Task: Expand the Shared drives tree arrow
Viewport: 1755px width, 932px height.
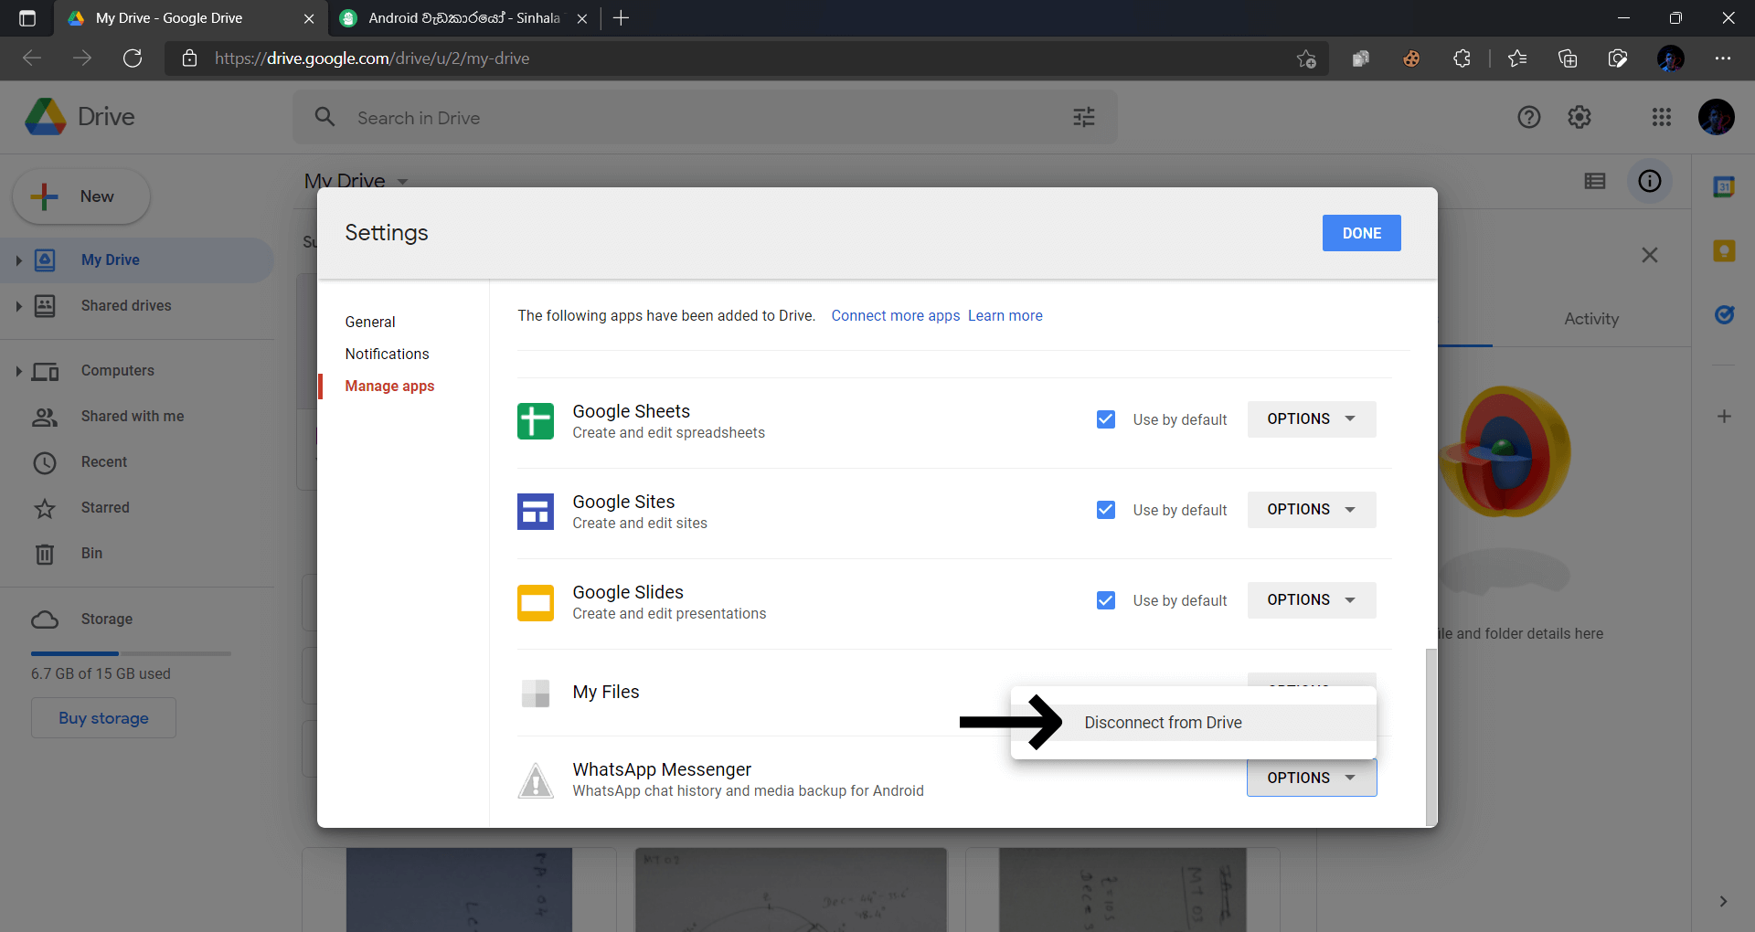Action: click(18, 306)
